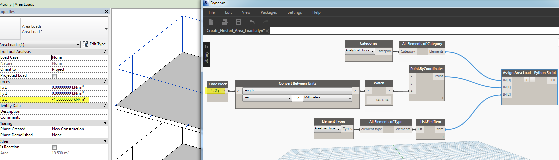Screen dimensions: 559x160
Task: Collapse the Phasing section
Action: tap(105, 123)
